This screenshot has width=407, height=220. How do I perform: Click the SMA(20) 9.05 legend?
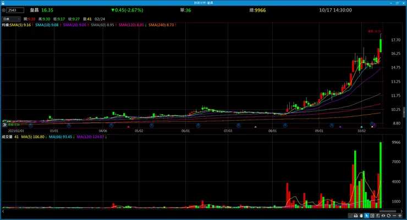76,25
